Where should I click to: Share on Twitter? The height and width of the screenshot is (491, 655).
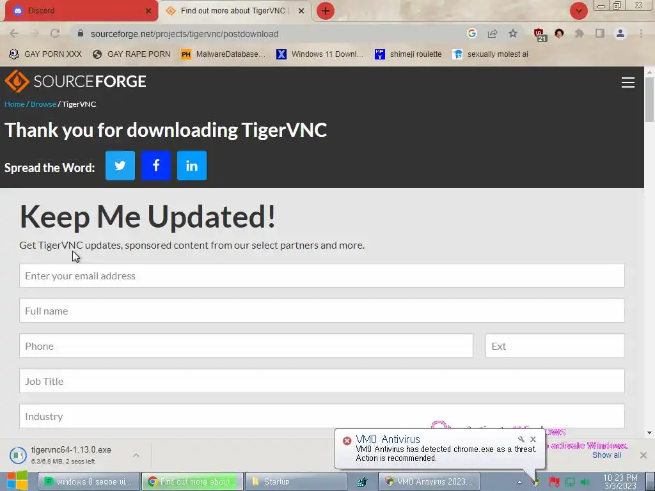click(x=120, y=166)
